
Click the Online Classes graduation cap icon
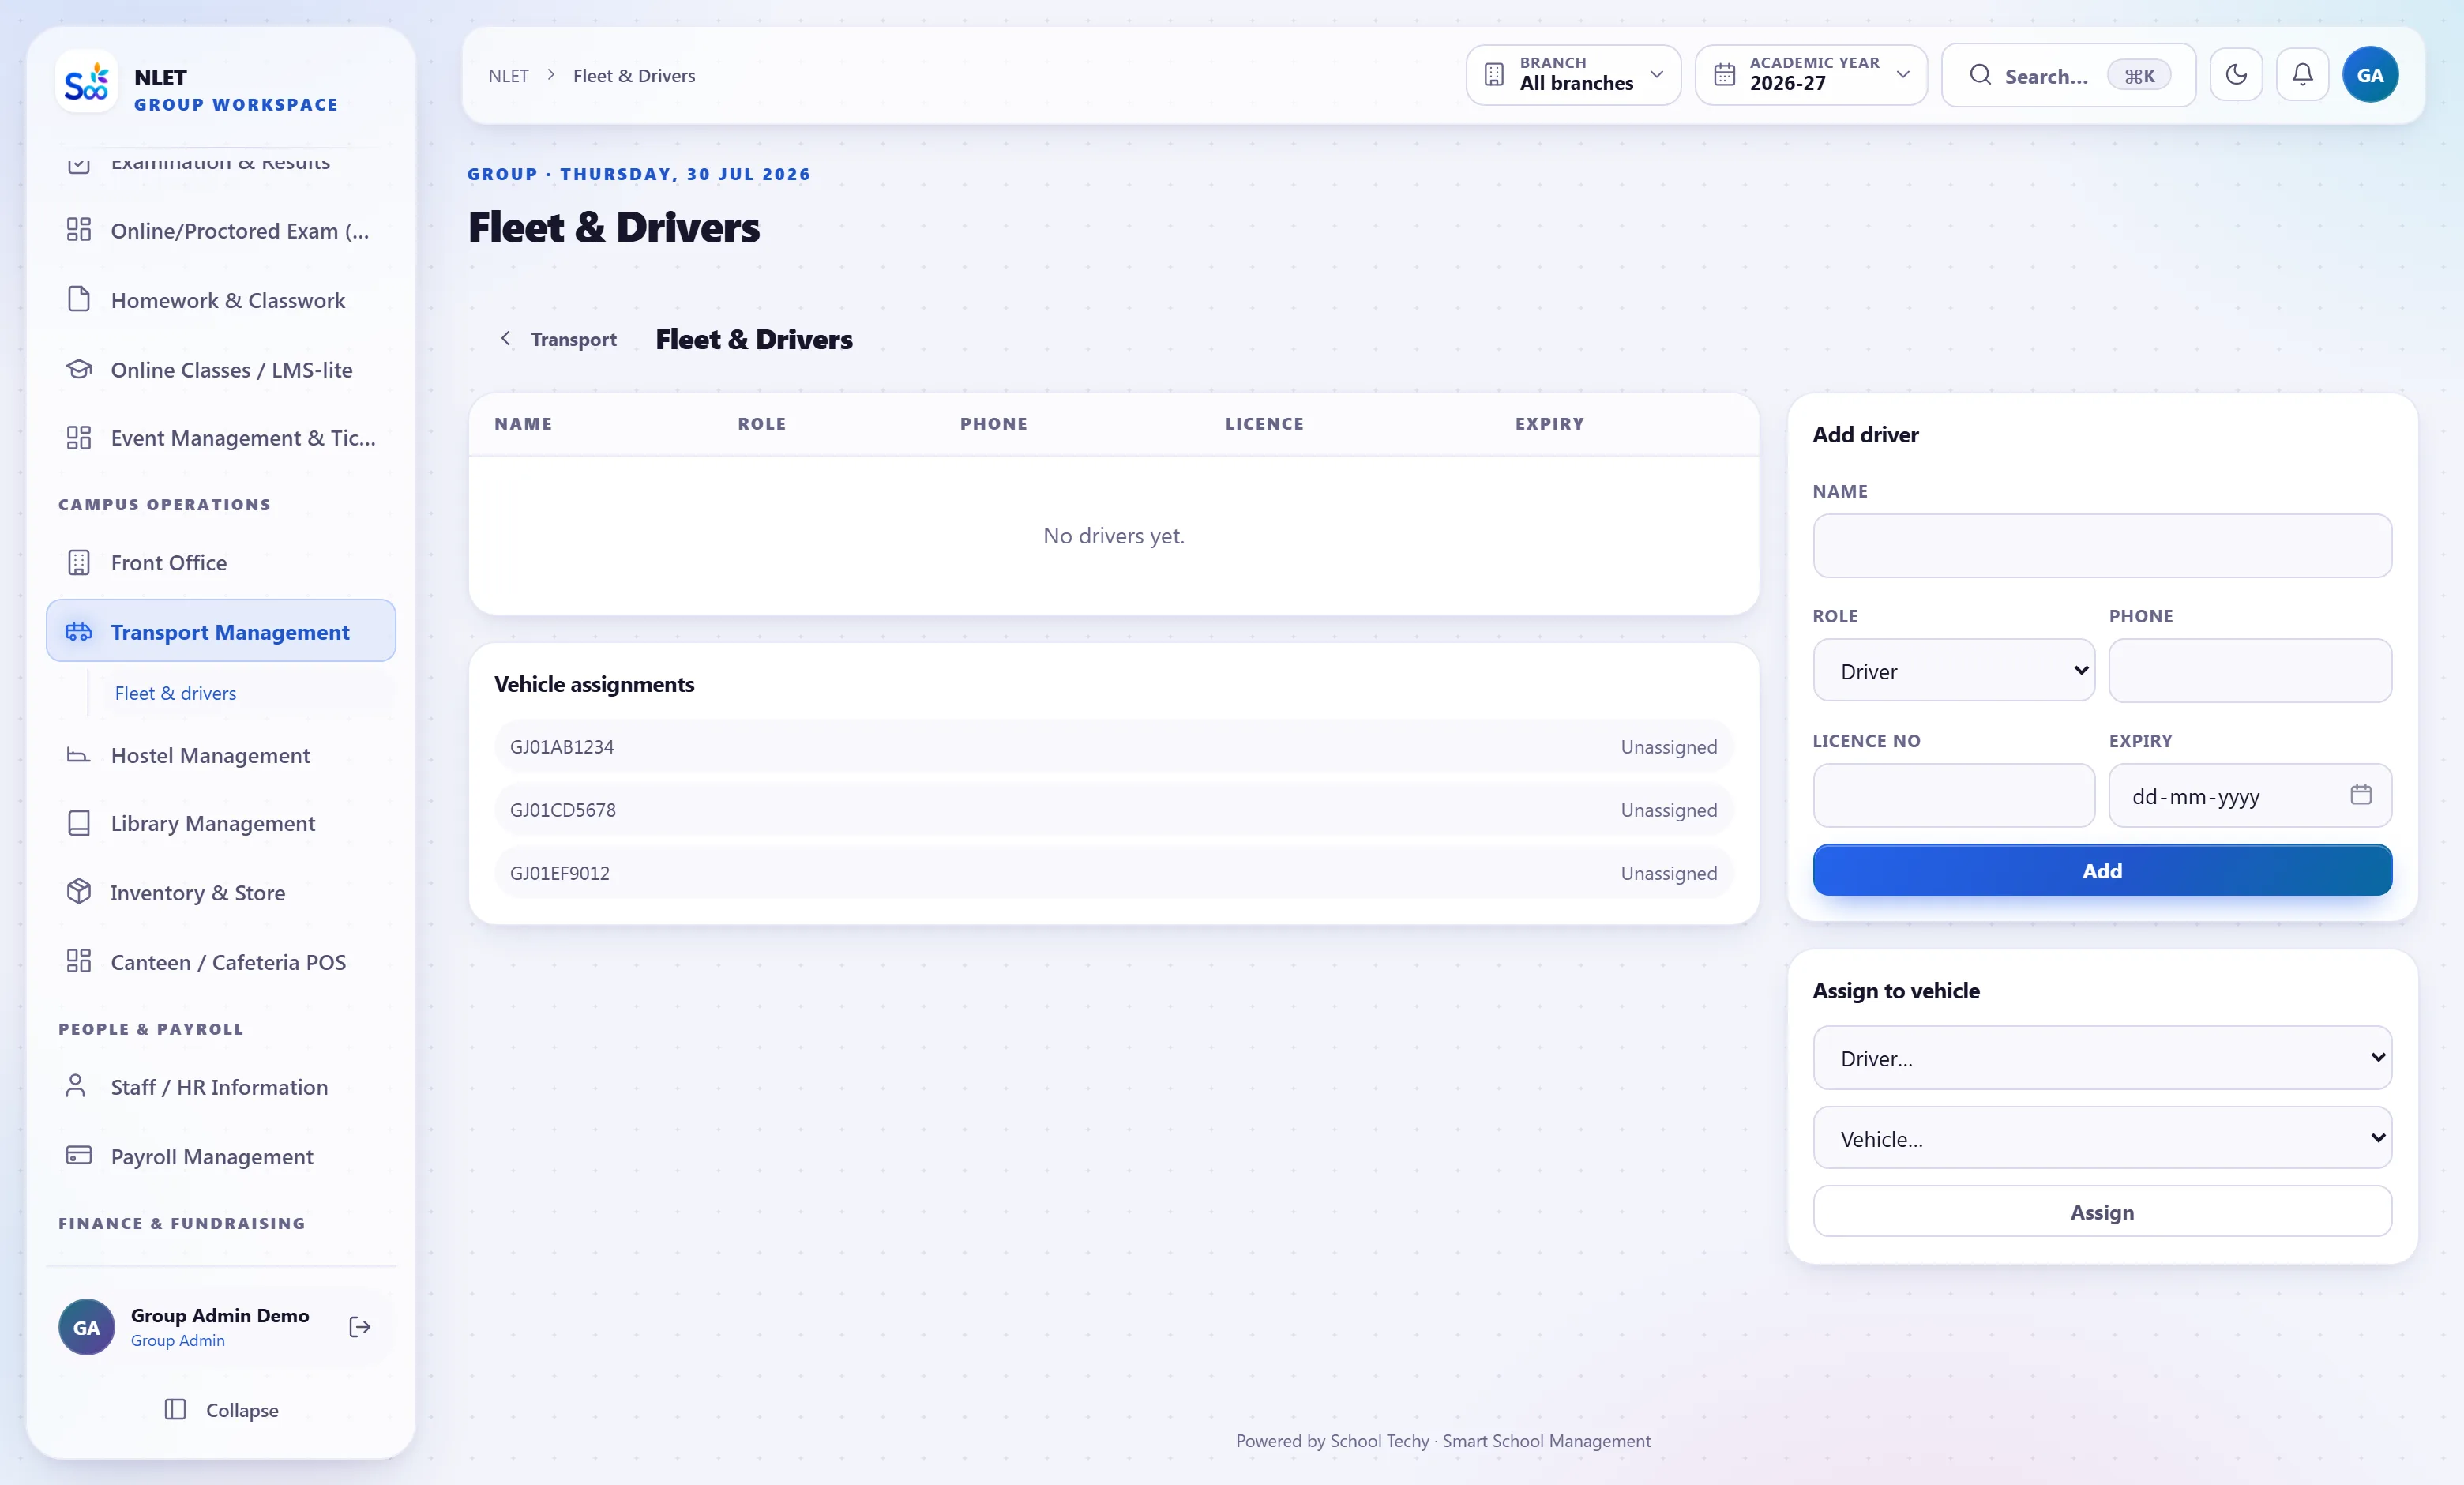79,369
